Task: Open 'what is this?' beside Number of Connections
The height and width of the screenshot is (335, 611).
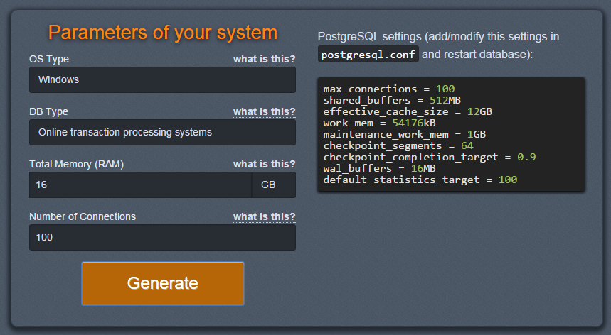Action: click(264, 216)
